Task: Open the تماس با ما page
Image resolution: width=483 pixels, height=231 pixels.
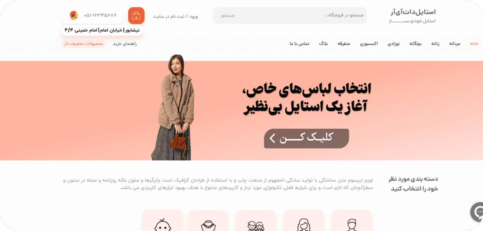Action: (x=299, y=44)
